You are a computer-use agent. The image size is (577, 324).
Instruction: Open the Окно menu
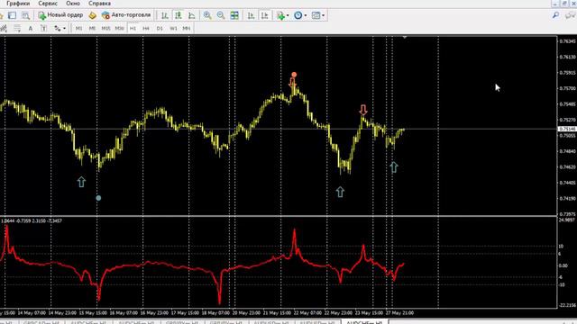point(73,4)
